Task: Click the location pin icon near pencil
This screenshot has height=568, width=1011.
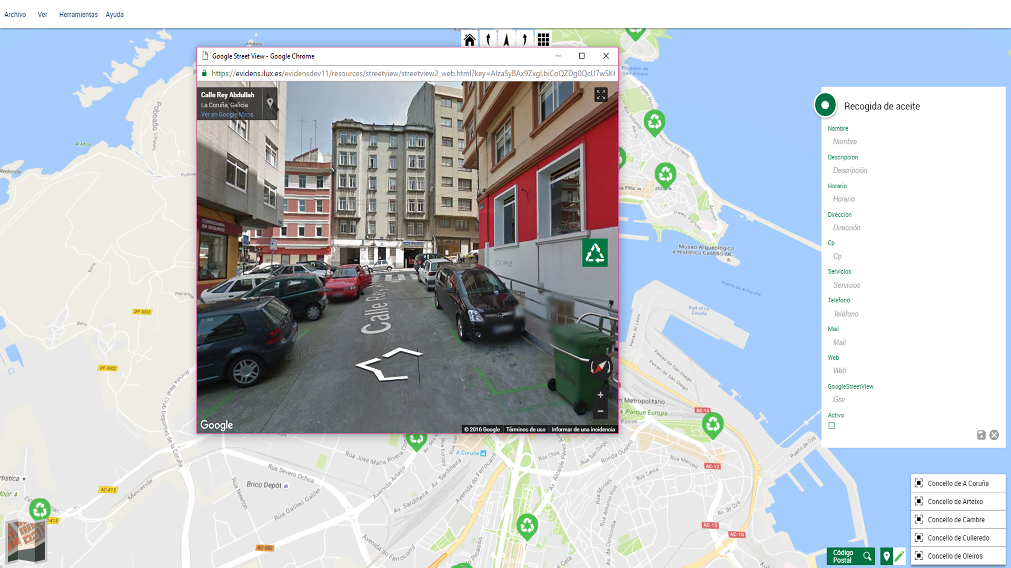Action: pyautogui.click(x=887, y=556)
